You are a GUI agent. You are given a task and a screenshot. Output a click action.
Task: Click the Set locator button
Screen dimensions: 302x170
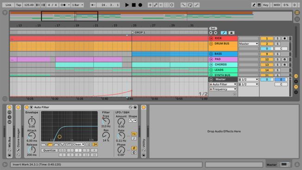(213, 29)
